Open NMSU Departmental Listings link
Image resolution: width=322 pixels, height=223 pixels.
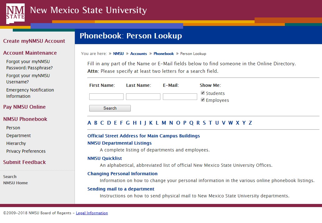120,143
